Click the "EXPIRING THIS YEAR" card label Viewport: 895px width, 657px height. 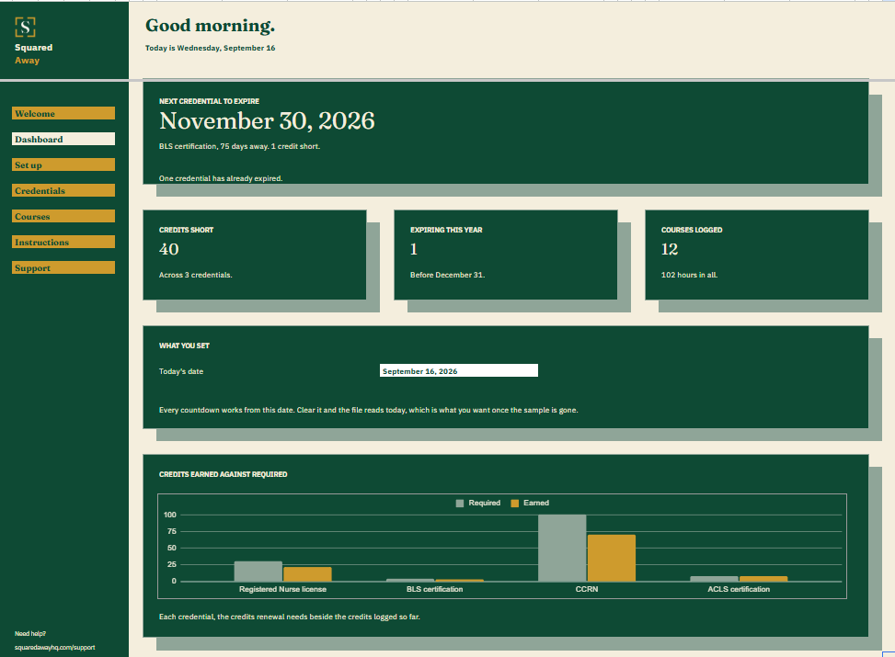446,230
